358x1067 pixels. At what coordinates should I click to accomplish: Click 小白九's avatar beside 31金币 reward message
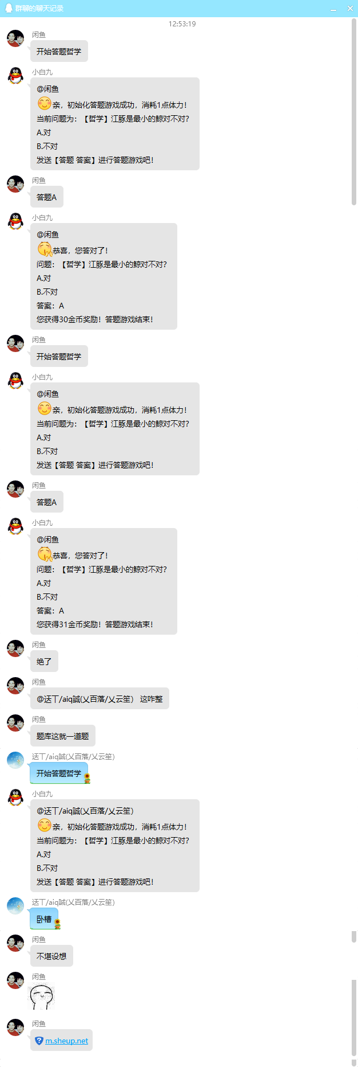(15, 526)
